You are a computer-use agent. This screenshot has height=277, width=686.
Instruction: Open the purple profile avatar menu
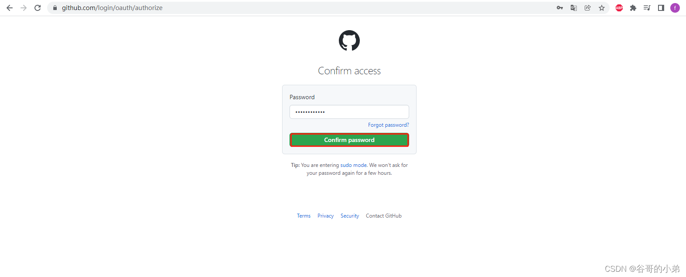[675, 8]
